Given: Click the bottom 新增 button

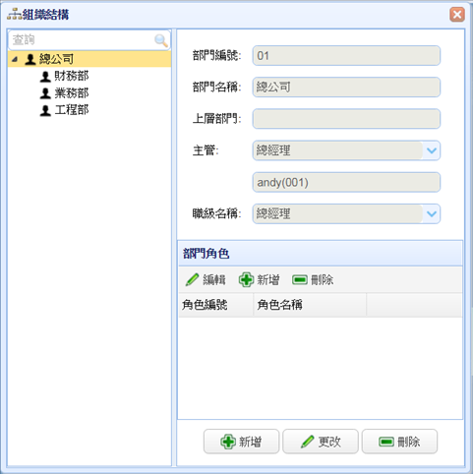Looking at the screenshot, I should click(241, 442).
